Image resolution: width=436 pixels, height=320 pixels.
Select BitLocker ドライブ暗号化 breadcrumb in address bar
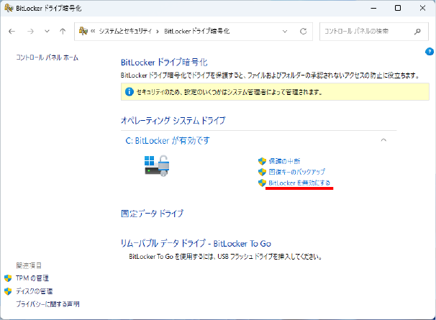point(197,31)
